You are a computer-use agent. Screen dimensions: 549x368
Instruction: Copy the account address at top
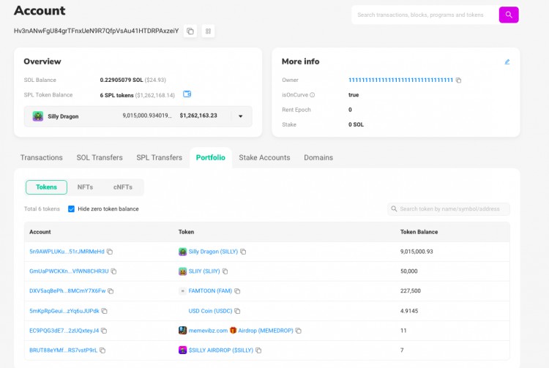click(190, 31)
